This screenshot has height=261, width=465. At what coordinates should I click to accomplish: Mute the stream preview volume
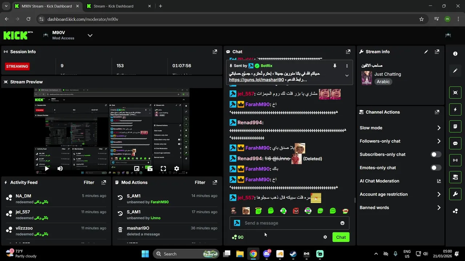(60, 169)
